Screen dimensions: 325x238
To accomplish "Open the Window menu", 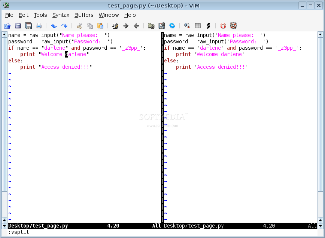I will coord(109,15).
